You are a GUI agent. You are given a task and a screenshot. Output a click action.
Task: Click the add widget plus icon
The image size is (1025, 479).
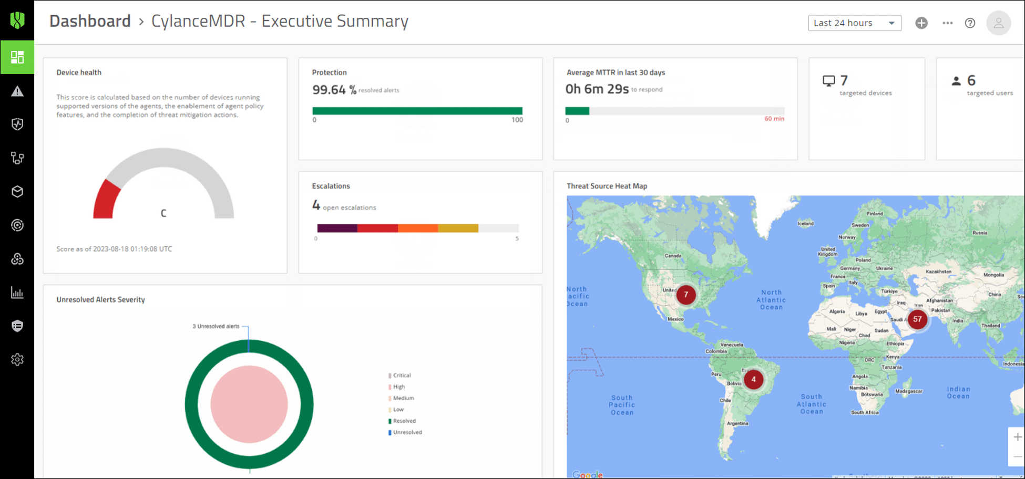[921, 23]
